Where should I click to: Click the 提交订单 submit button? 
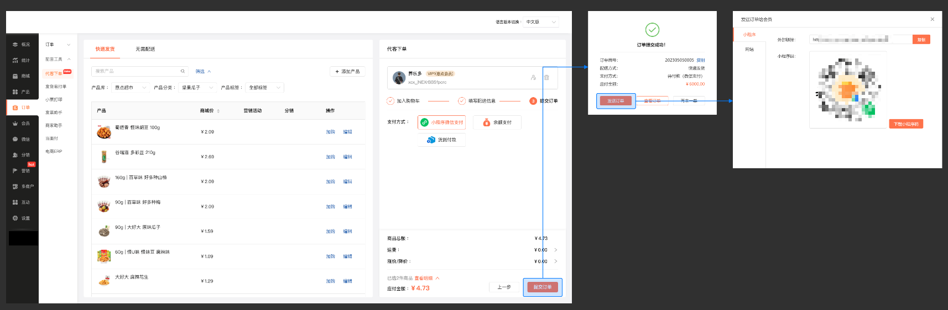coord(543,287)
